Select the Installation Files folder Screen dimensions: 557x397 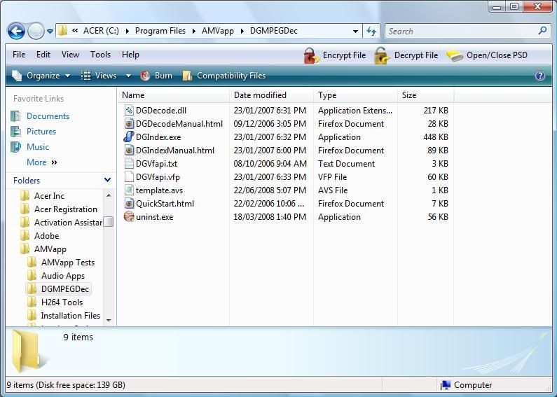[71, 316]
